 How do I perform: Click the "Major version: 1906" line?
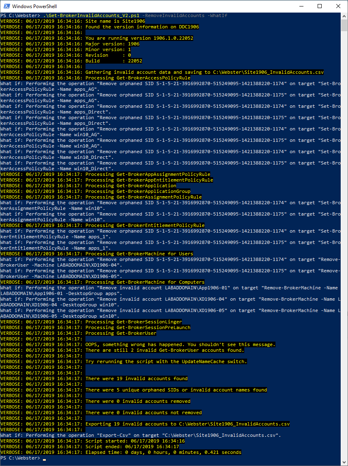tap(112, 44)
